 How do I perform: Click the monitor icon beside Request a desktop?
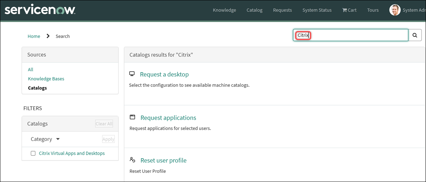[132, 74]
